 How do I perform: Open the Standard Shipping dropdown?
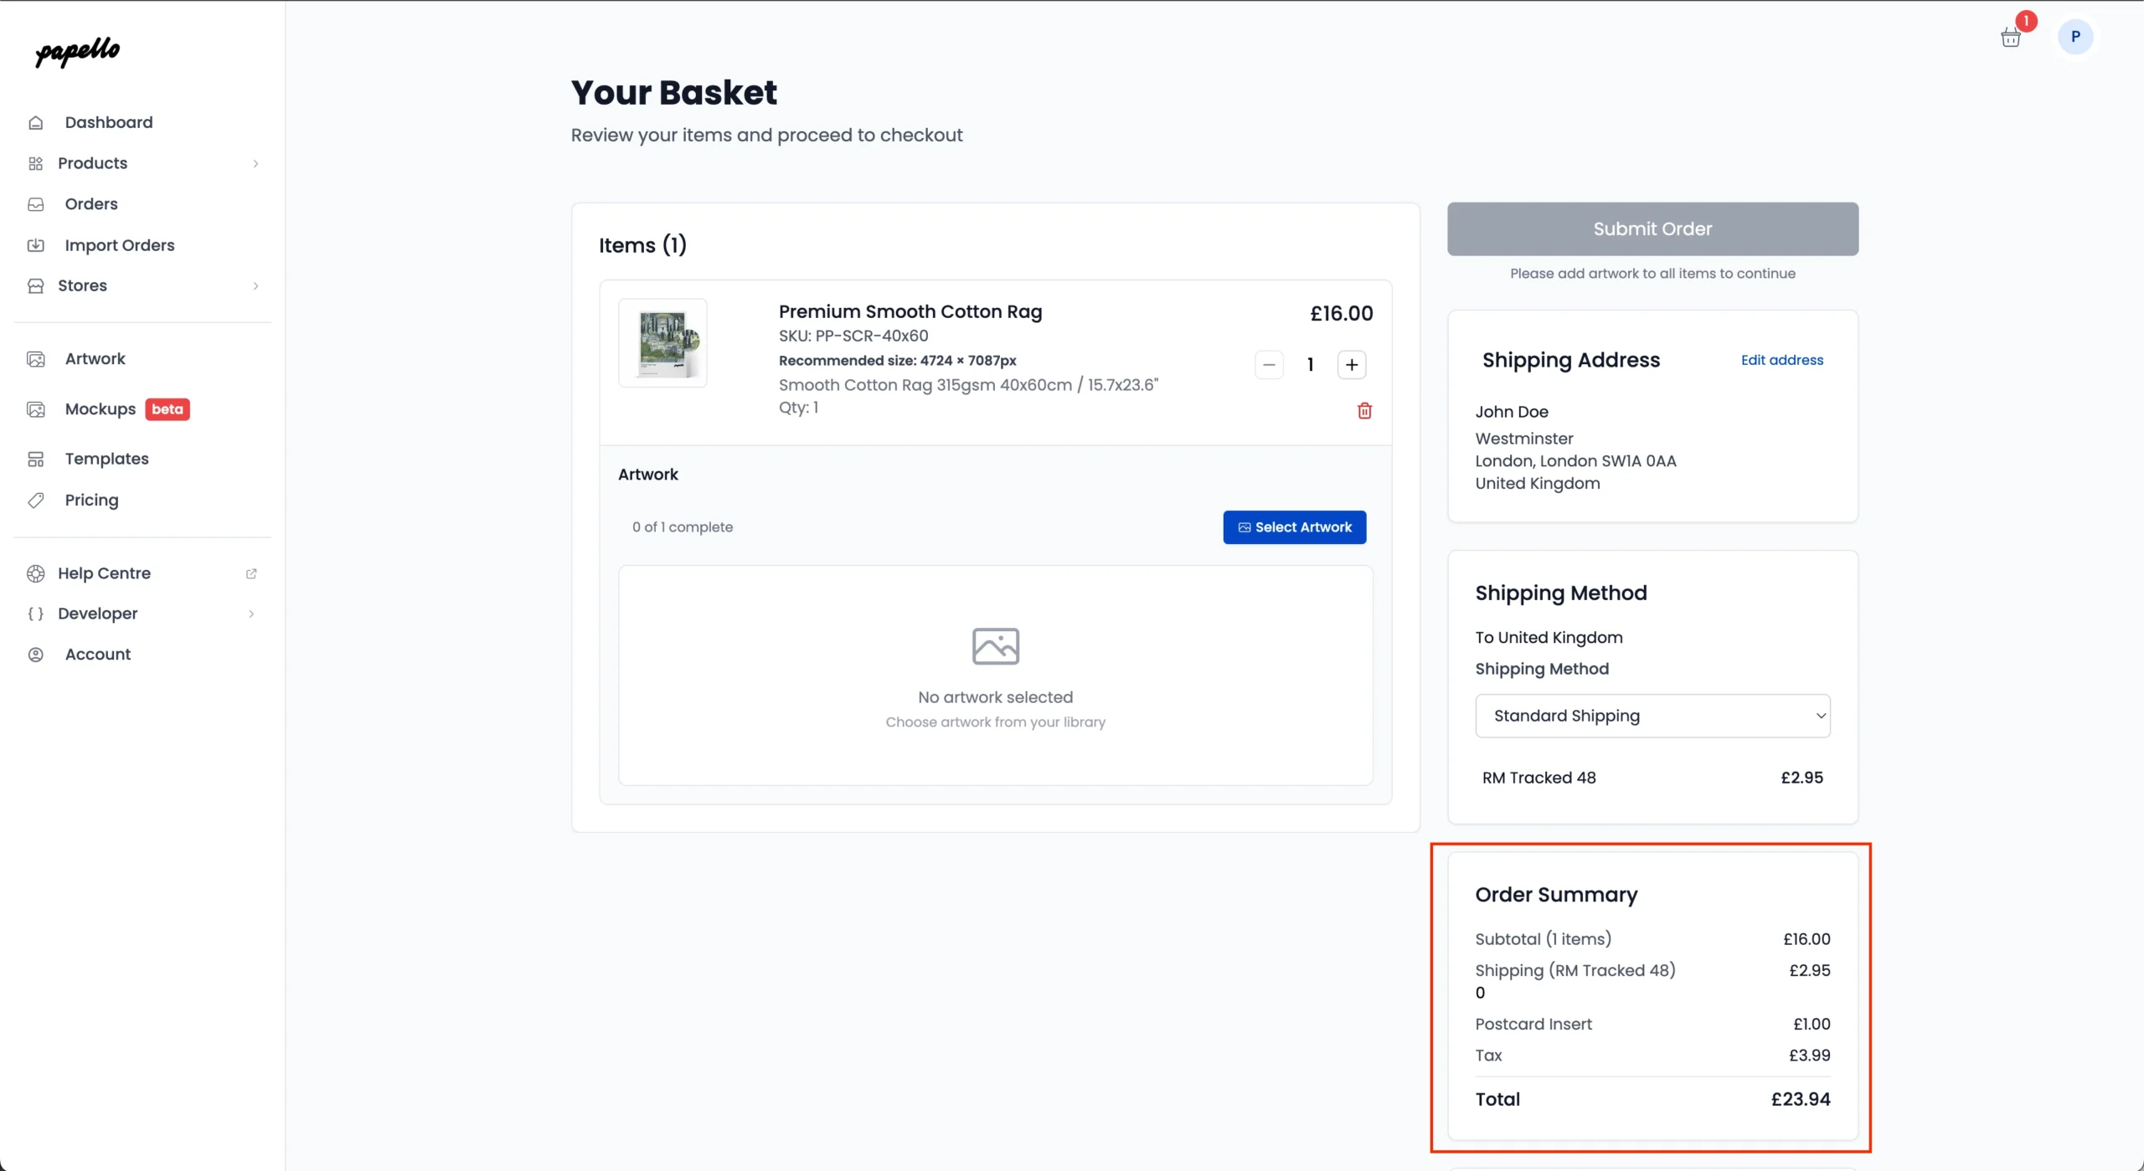tap(1652, 716)
